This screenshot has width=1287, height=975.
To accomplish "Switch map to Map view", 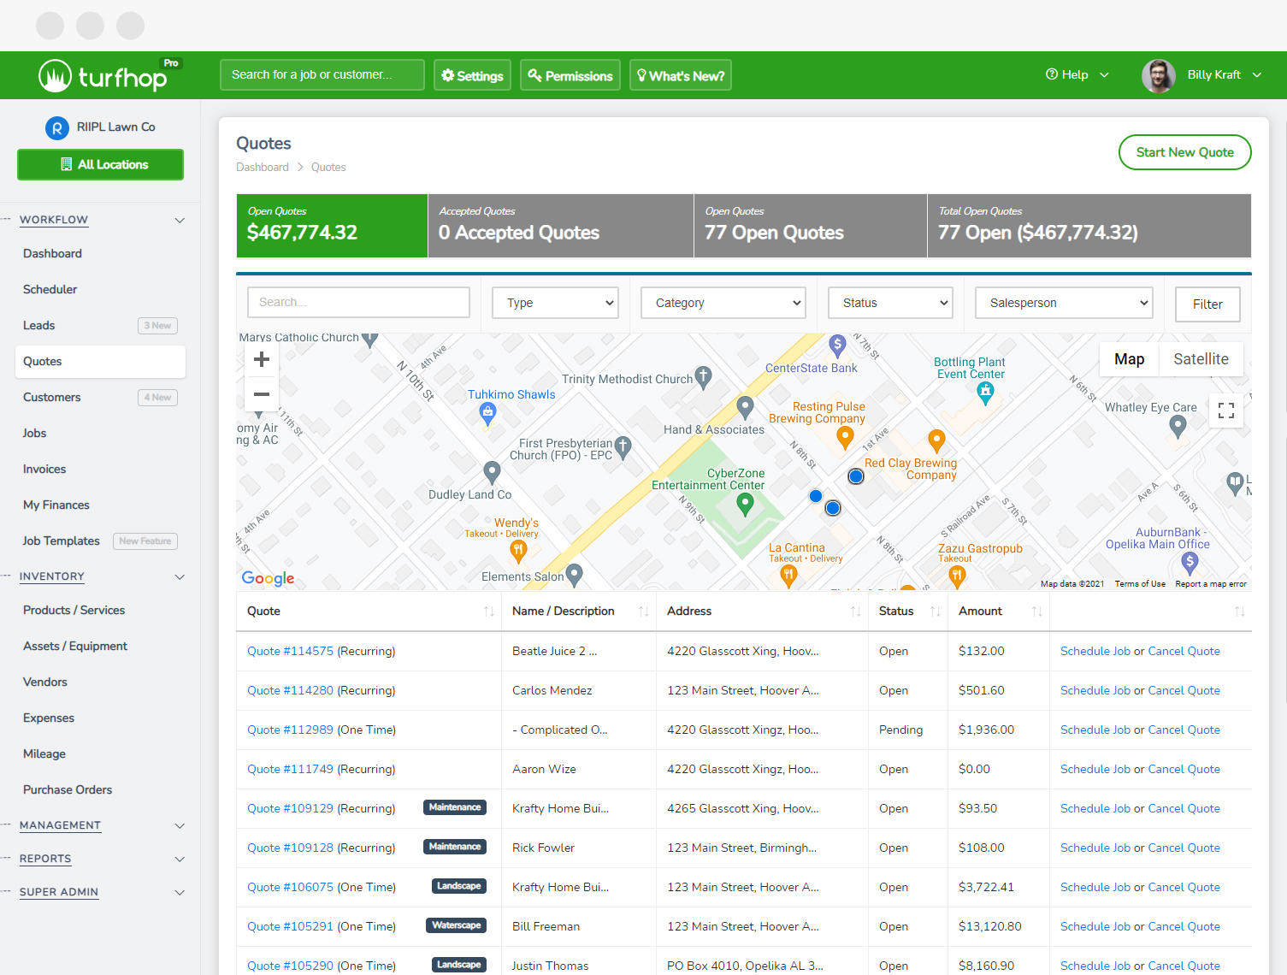I will [x=1129, y=359].
